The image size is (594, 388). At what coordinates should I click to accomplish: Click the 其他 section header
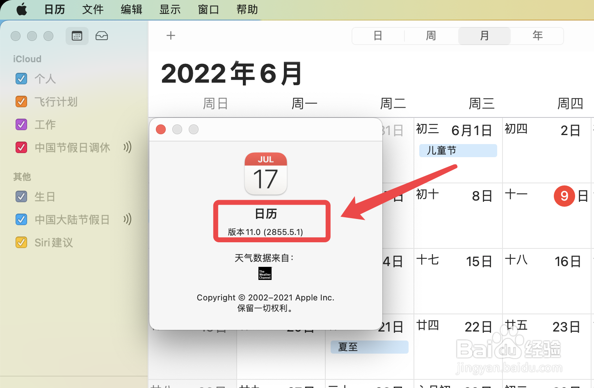pos(22,177)
